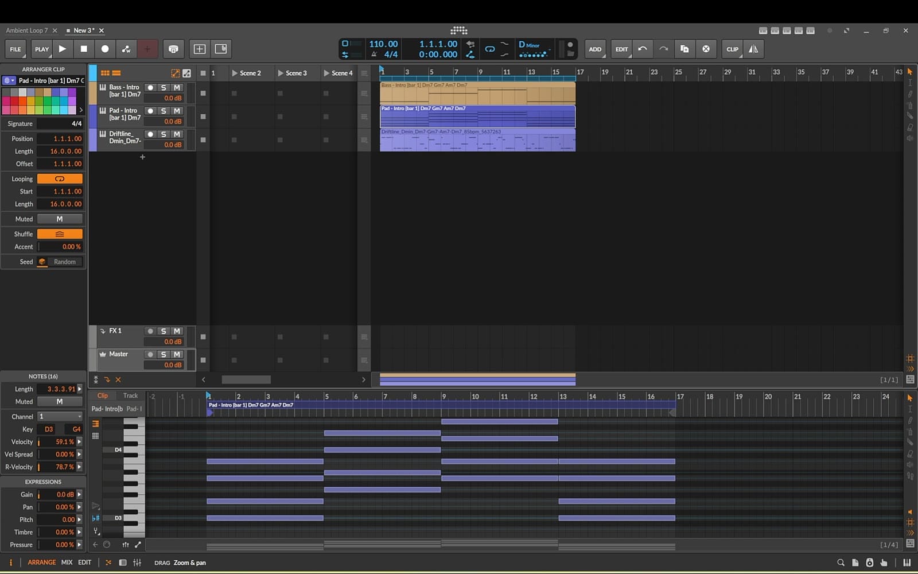
Task: Toggle arranger automation write button
Action: click(126, 49)
